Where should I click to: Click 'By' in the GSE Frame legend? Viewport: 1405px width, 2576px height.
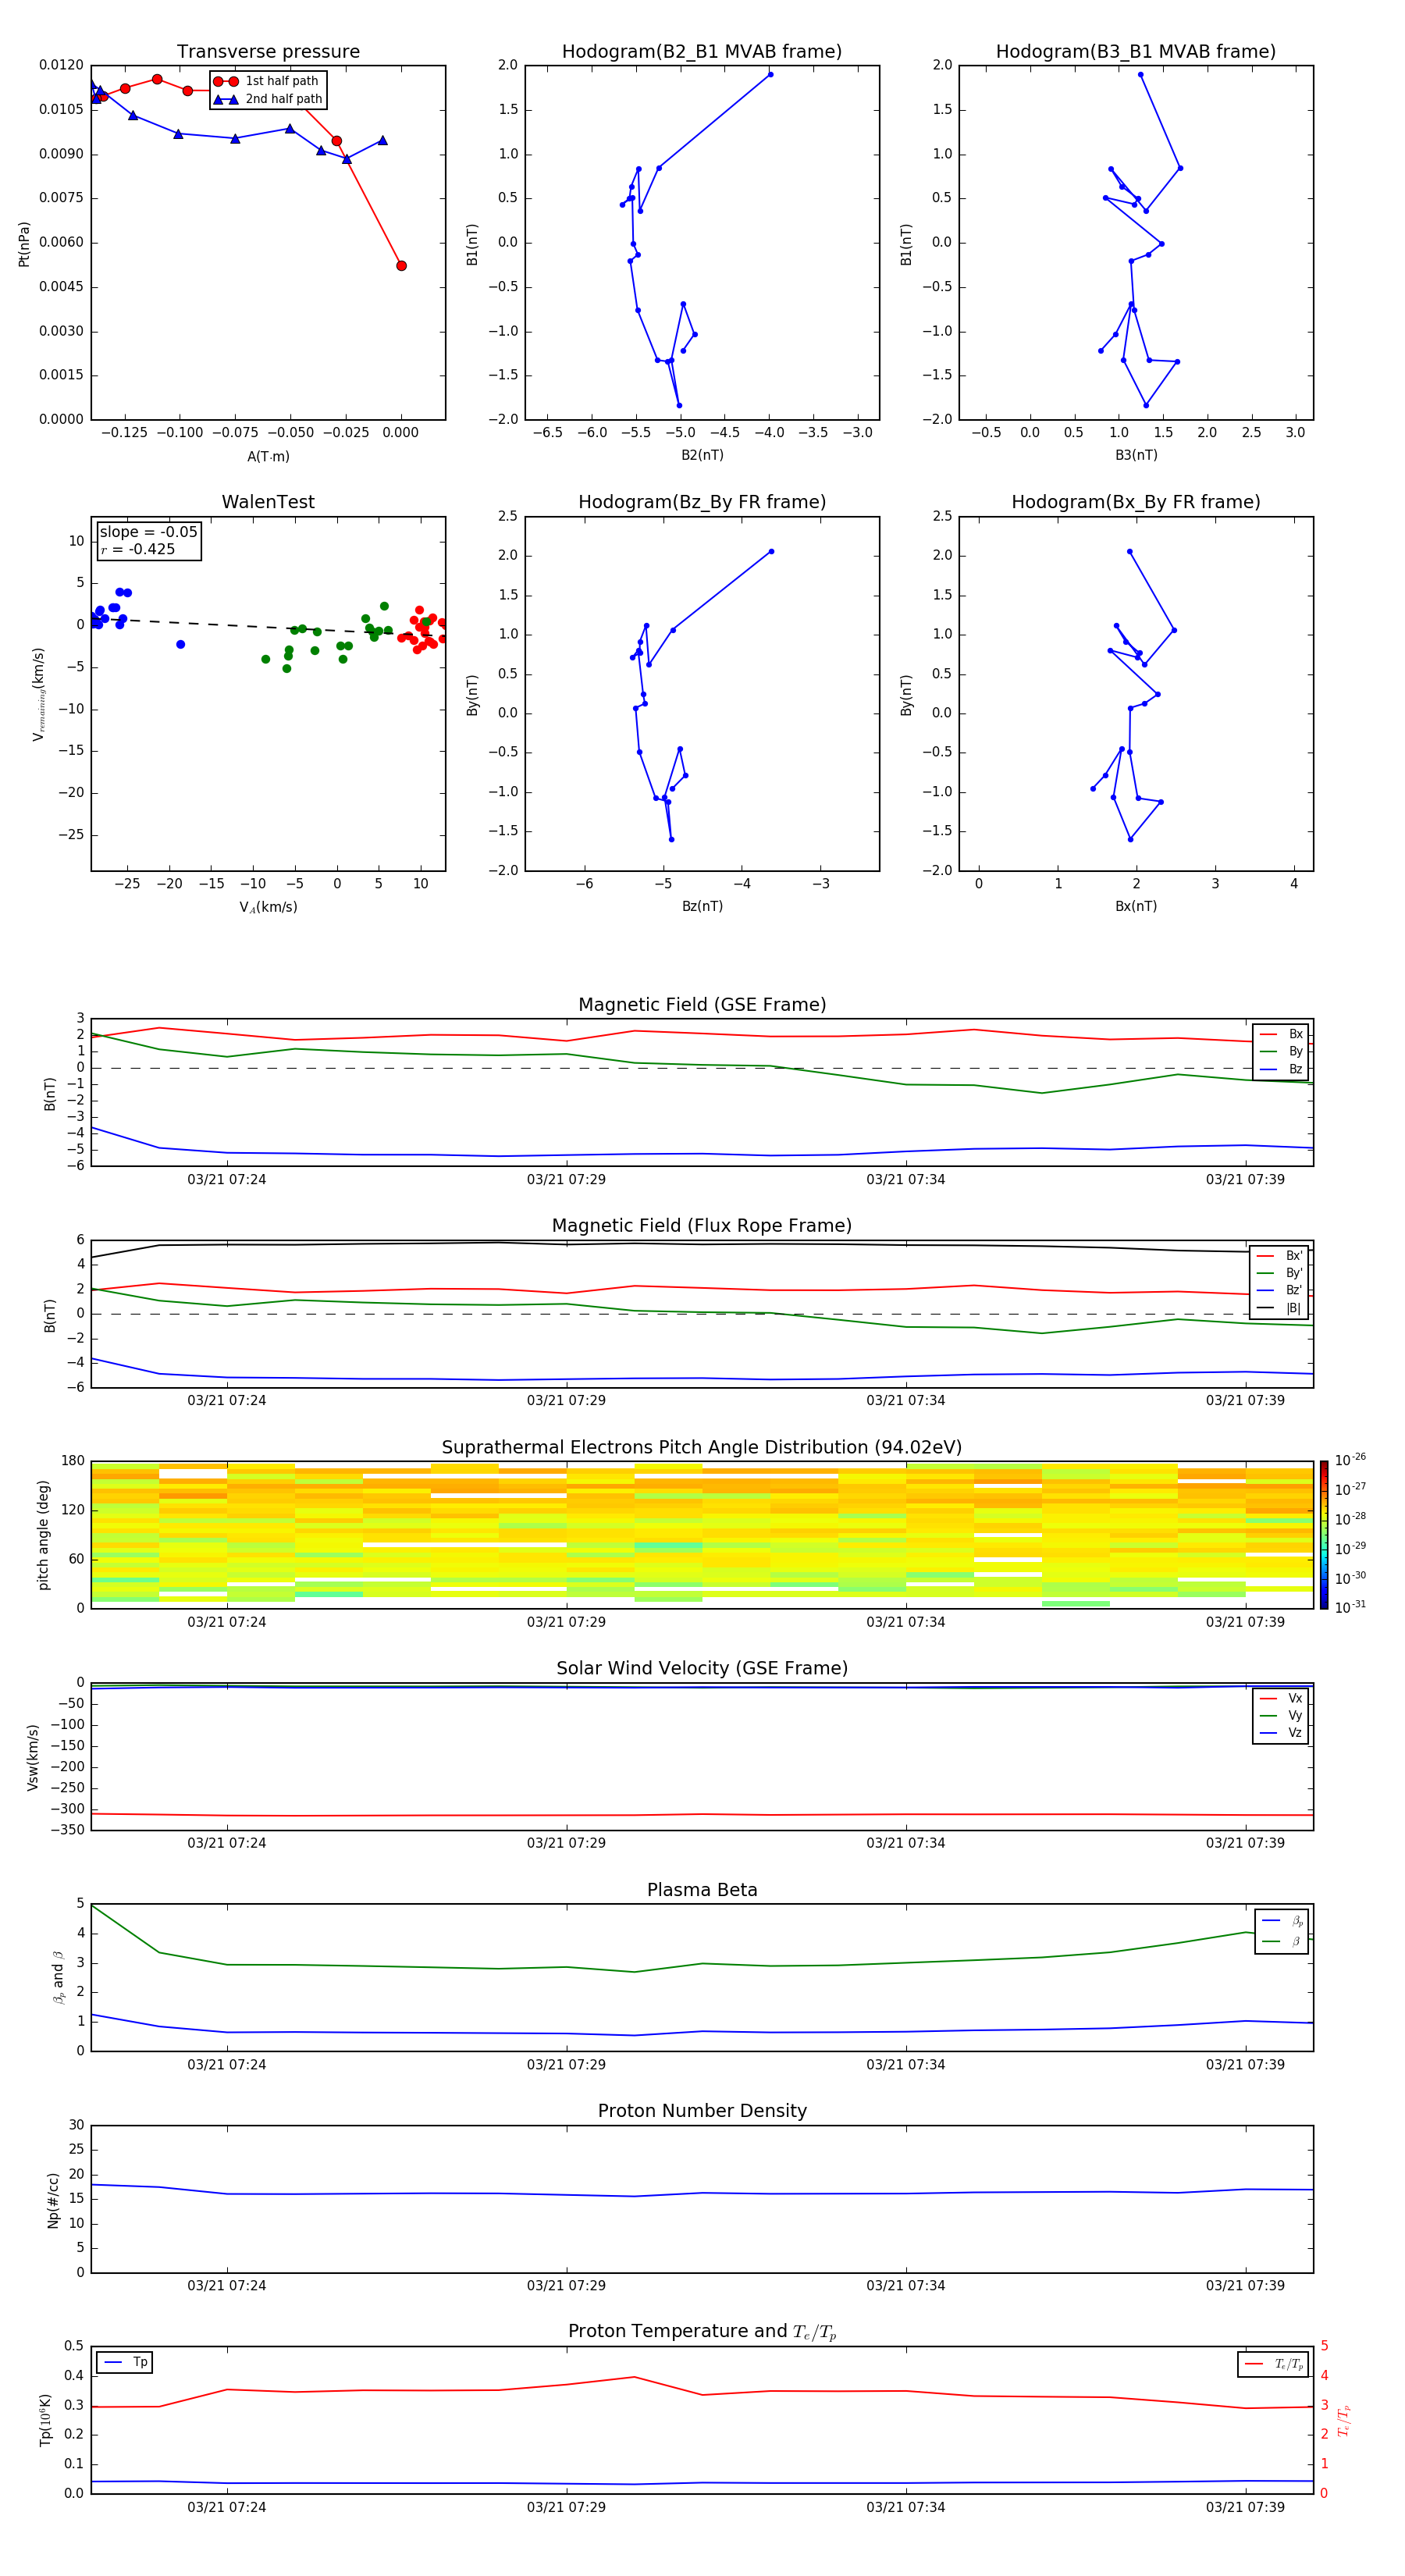[1282, 1051]
